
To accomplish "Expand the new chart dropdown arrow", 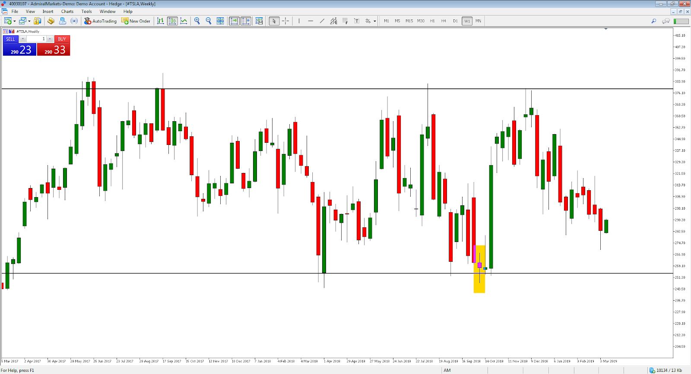I will (x=15, y=21).
